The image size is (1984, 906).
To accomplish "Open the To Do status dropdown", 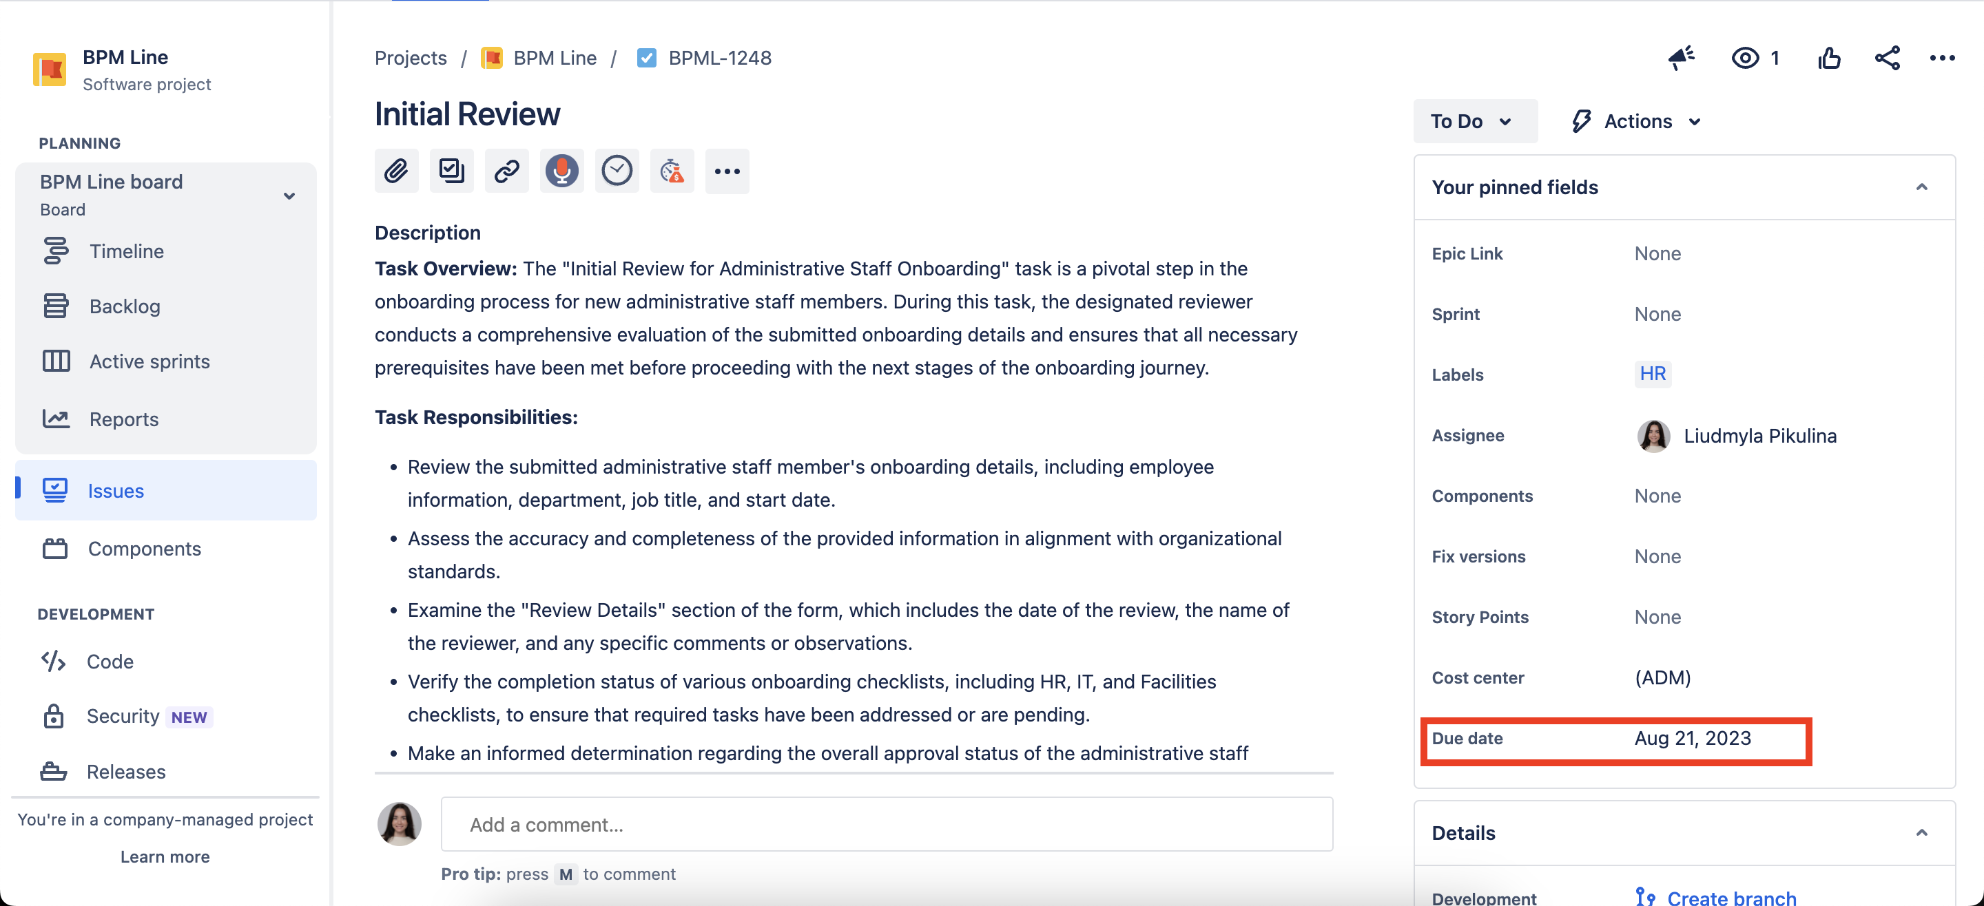I will pos(1474,122).
